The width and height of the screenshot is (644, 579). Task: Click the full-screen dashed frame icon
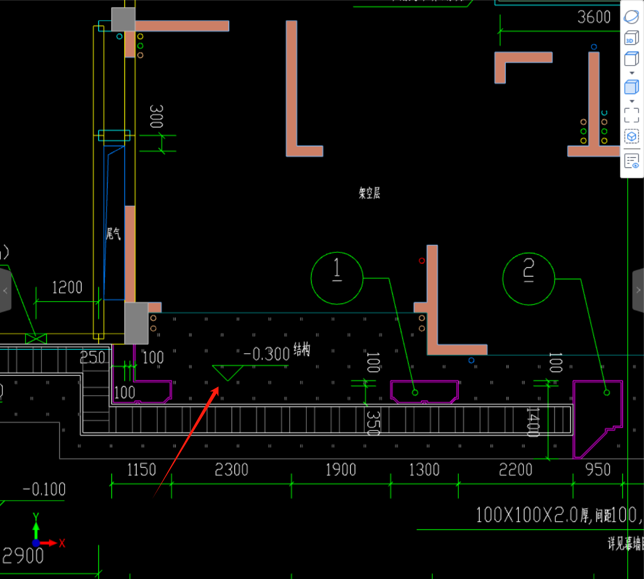(x=631, y=115)
